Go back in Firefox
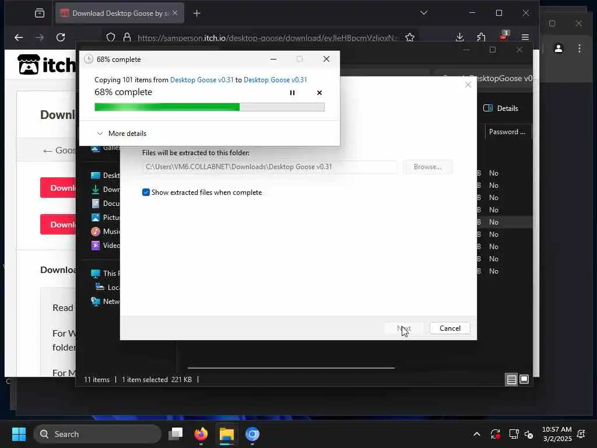The height and width of the screenshot is (448, 597). (18, 37)
